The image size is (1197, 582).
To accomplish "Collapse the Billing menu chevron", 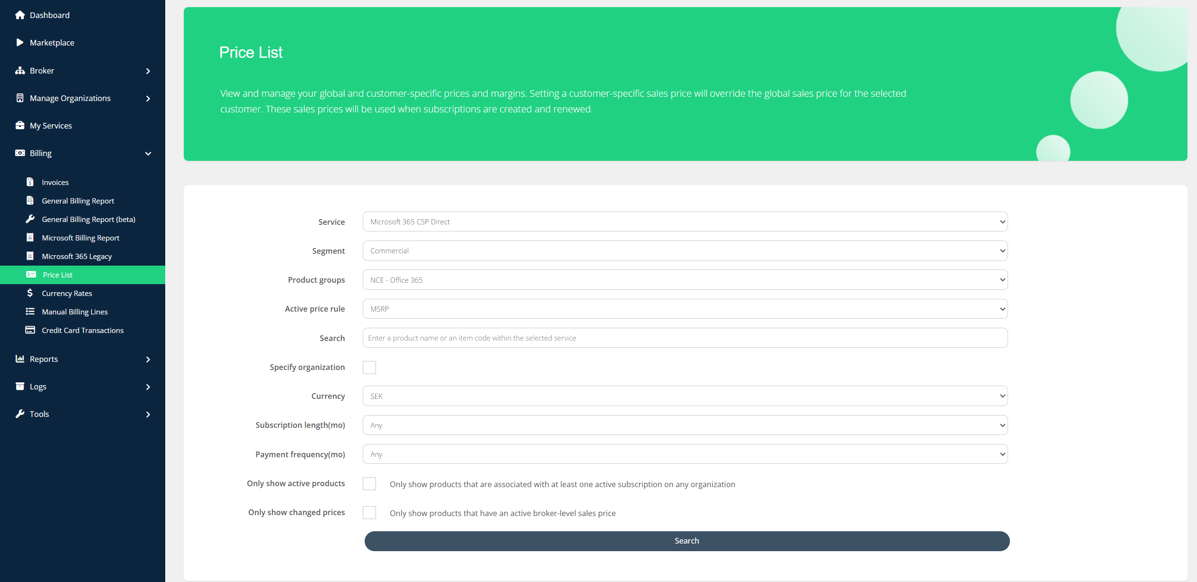I will 148,153.
